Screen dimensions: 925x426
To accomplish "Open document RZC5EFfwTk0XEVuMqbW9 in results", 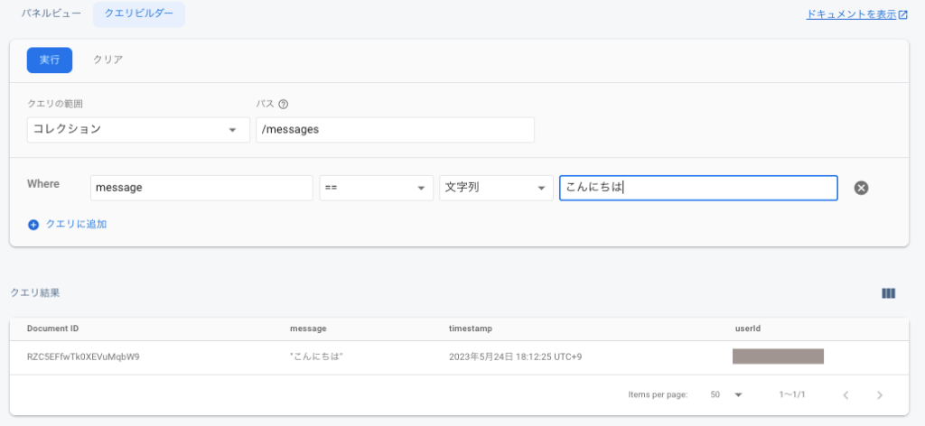I will coord(83,357).
